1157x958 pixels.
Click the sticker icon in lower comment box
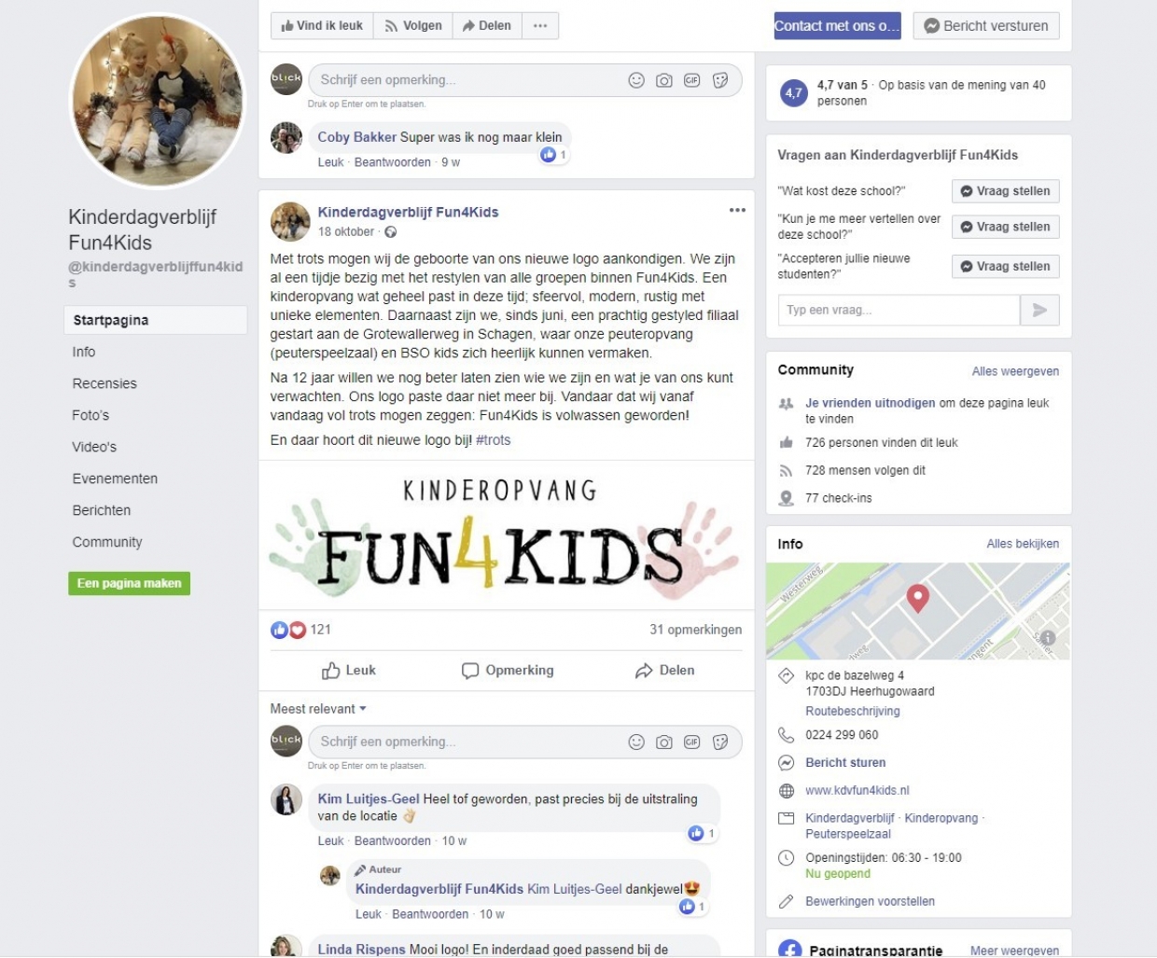pyautogui.click(x=720, y=742)
